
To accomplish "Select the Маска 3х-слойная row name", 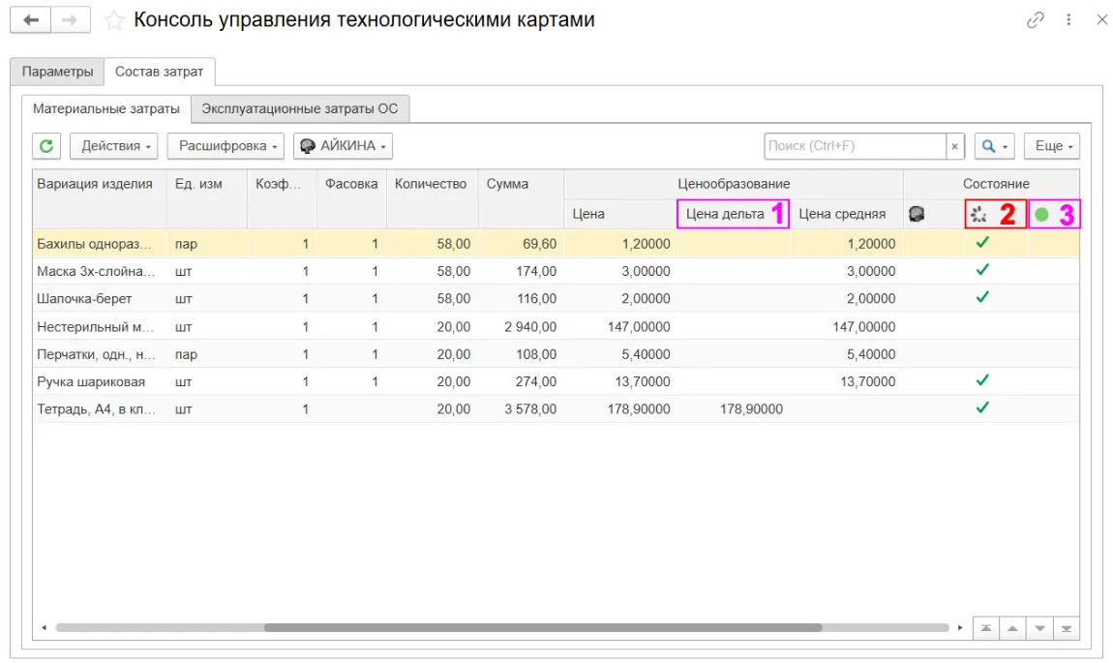I will 96,271.
